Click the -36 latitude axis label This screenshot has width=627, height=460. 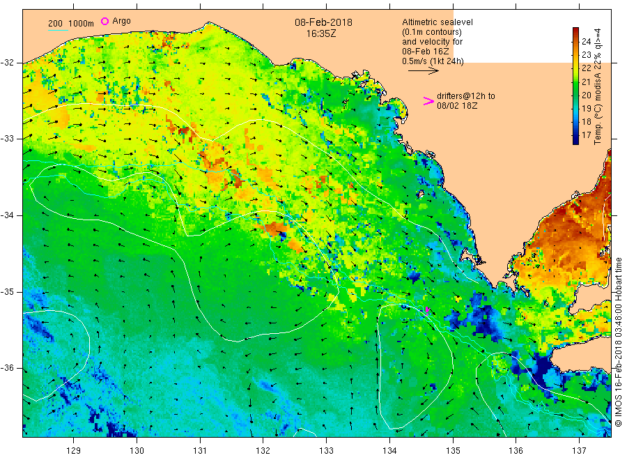(7, 368)
